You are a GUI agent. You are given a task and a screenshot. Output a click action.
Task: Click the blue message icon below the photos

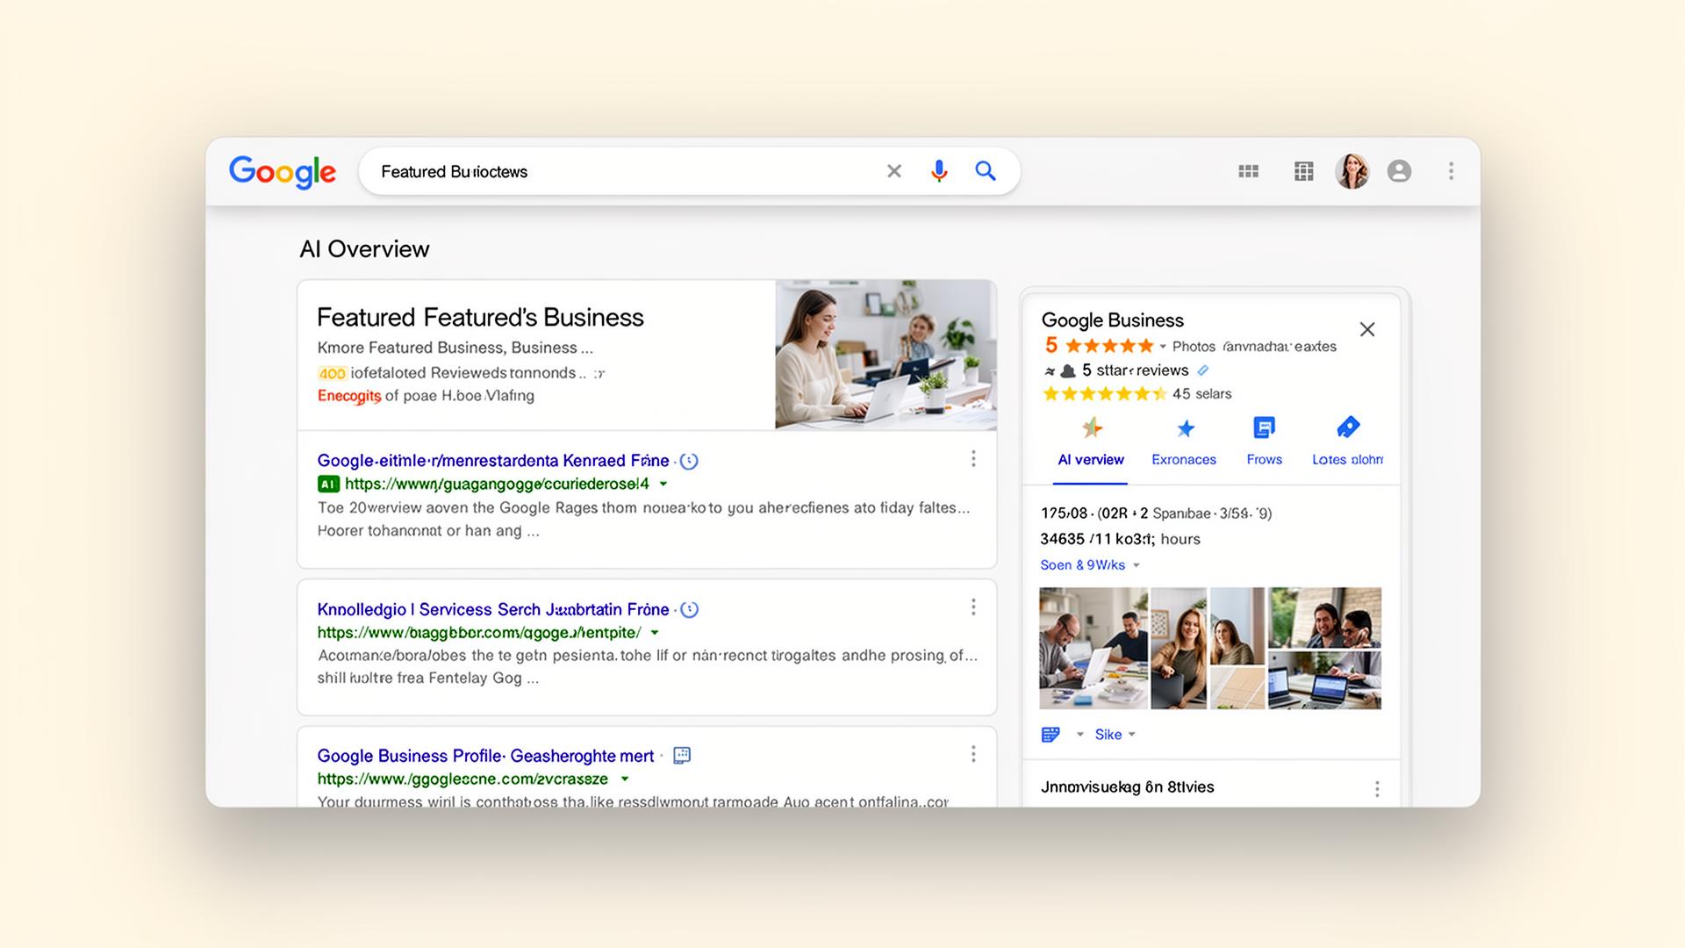coord(1050,735)
